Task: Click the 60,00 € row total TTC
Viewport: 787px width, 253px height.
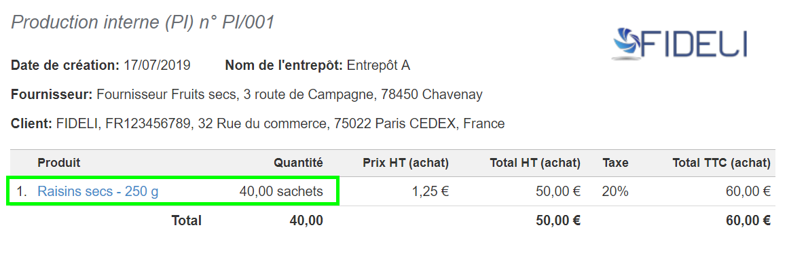Action: click(747, 191)
